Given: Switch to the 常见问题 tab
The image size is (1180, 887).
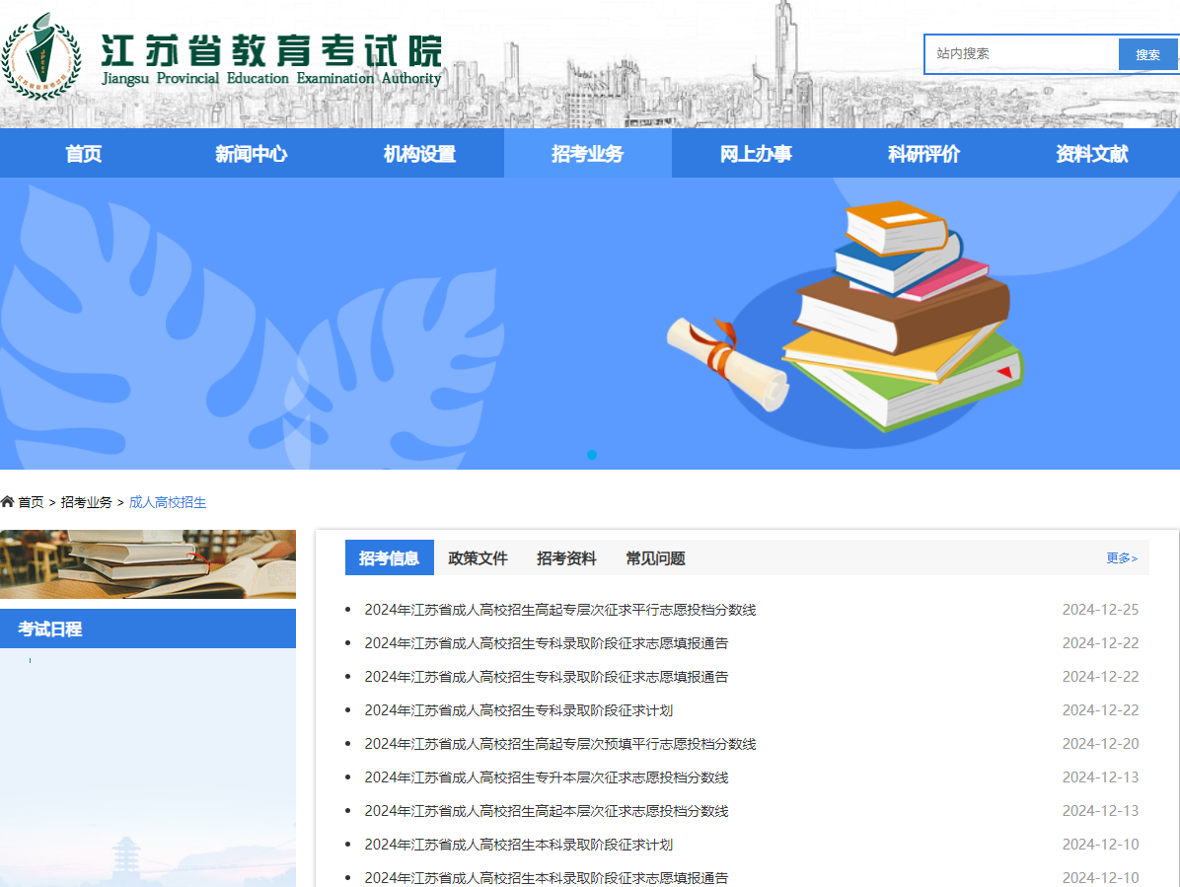Looking at the screenshot, I should [655, 557].
